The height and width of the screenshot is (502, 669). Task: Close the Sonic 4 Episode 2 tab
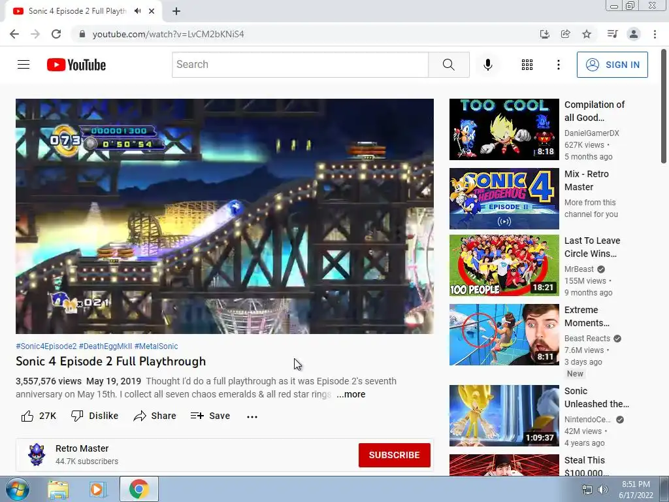coord(152,11)
